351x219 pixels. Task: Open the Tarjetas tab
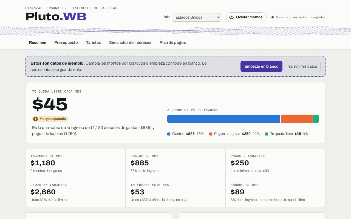pyautogui.click(x=94, y=42)
